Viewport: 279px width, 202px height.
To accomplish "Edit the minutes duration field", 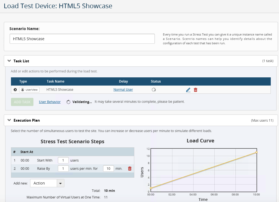I will [x=108, y=168].
